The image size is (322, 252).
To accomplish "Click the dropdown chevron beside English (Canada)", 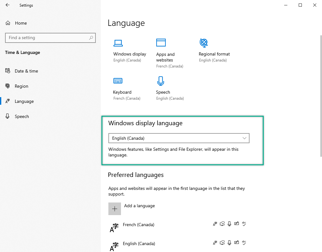I will tap(244, 138).
